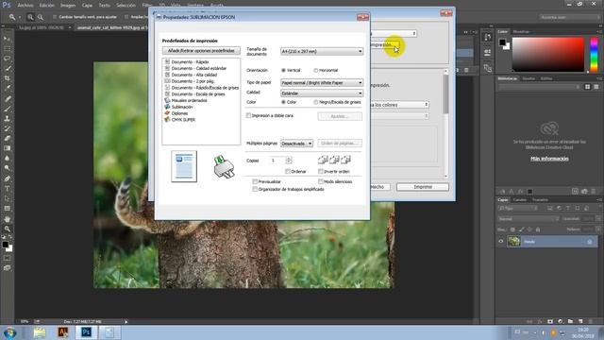Open Photoshop from the Windows taskbar
The image size is (604, 340).
tap(86, 332)
